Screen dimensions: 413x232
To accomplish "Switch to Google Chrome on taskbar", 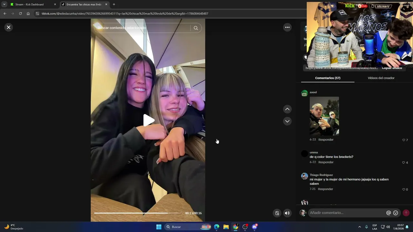I will tap(236, 227).
